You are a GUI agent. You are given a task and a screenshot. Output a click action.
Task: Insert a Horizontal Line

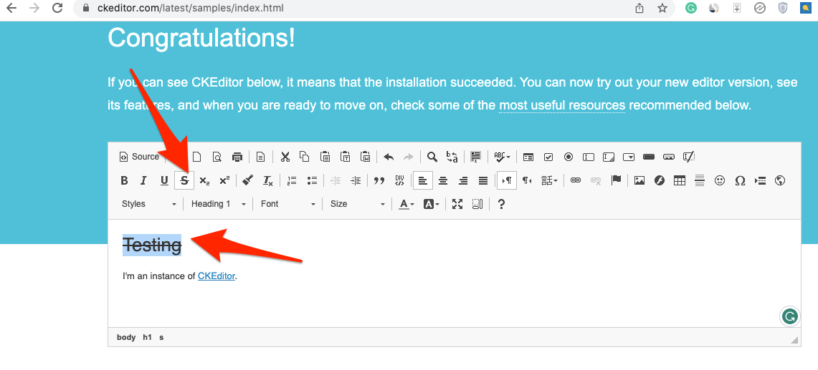click(x=700, y=181)
